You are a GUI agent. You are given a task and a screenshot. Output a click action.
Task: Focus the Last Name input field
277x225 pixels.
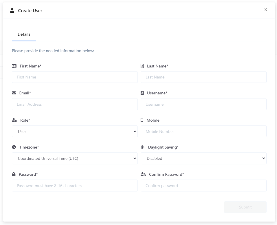tap(203, 77)
